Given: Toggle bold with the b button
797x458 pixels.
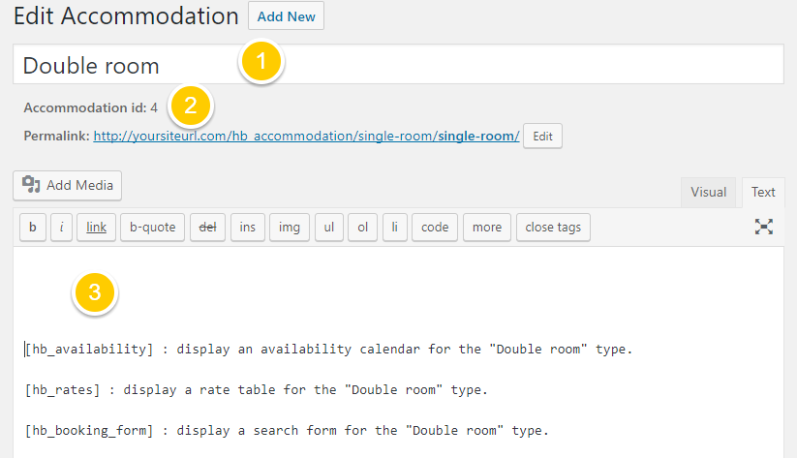Looking at the screenshot, I should [33, 228].
